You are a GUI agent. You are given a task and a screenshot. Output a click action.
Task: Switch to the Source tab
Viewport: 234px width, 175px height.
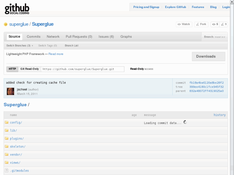pos(14,37)
